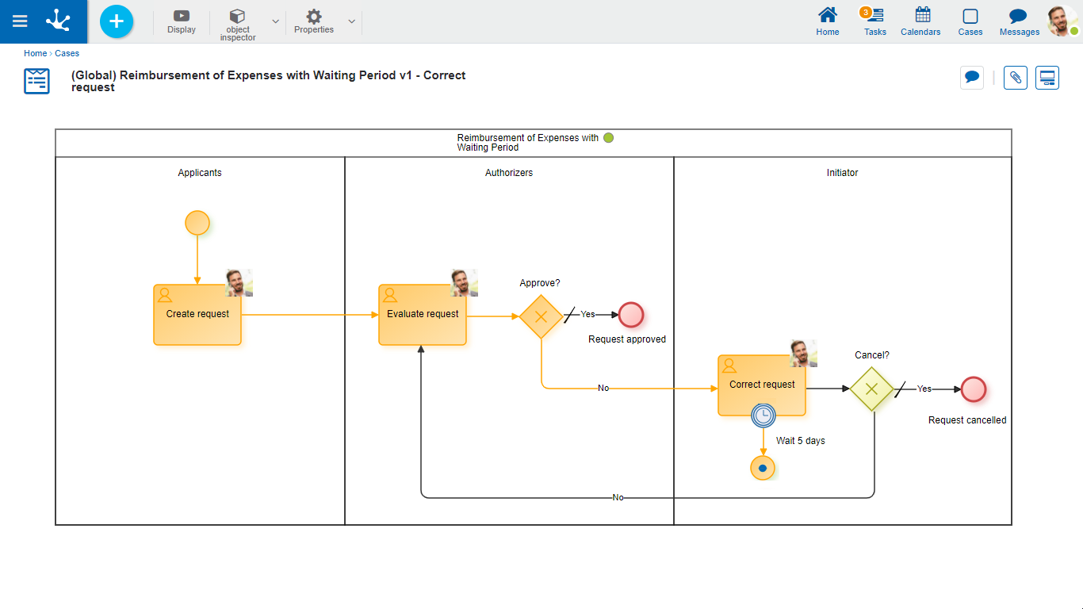
Task: Click the paperclip attachments button
Action: click(x=1016, y=78)
